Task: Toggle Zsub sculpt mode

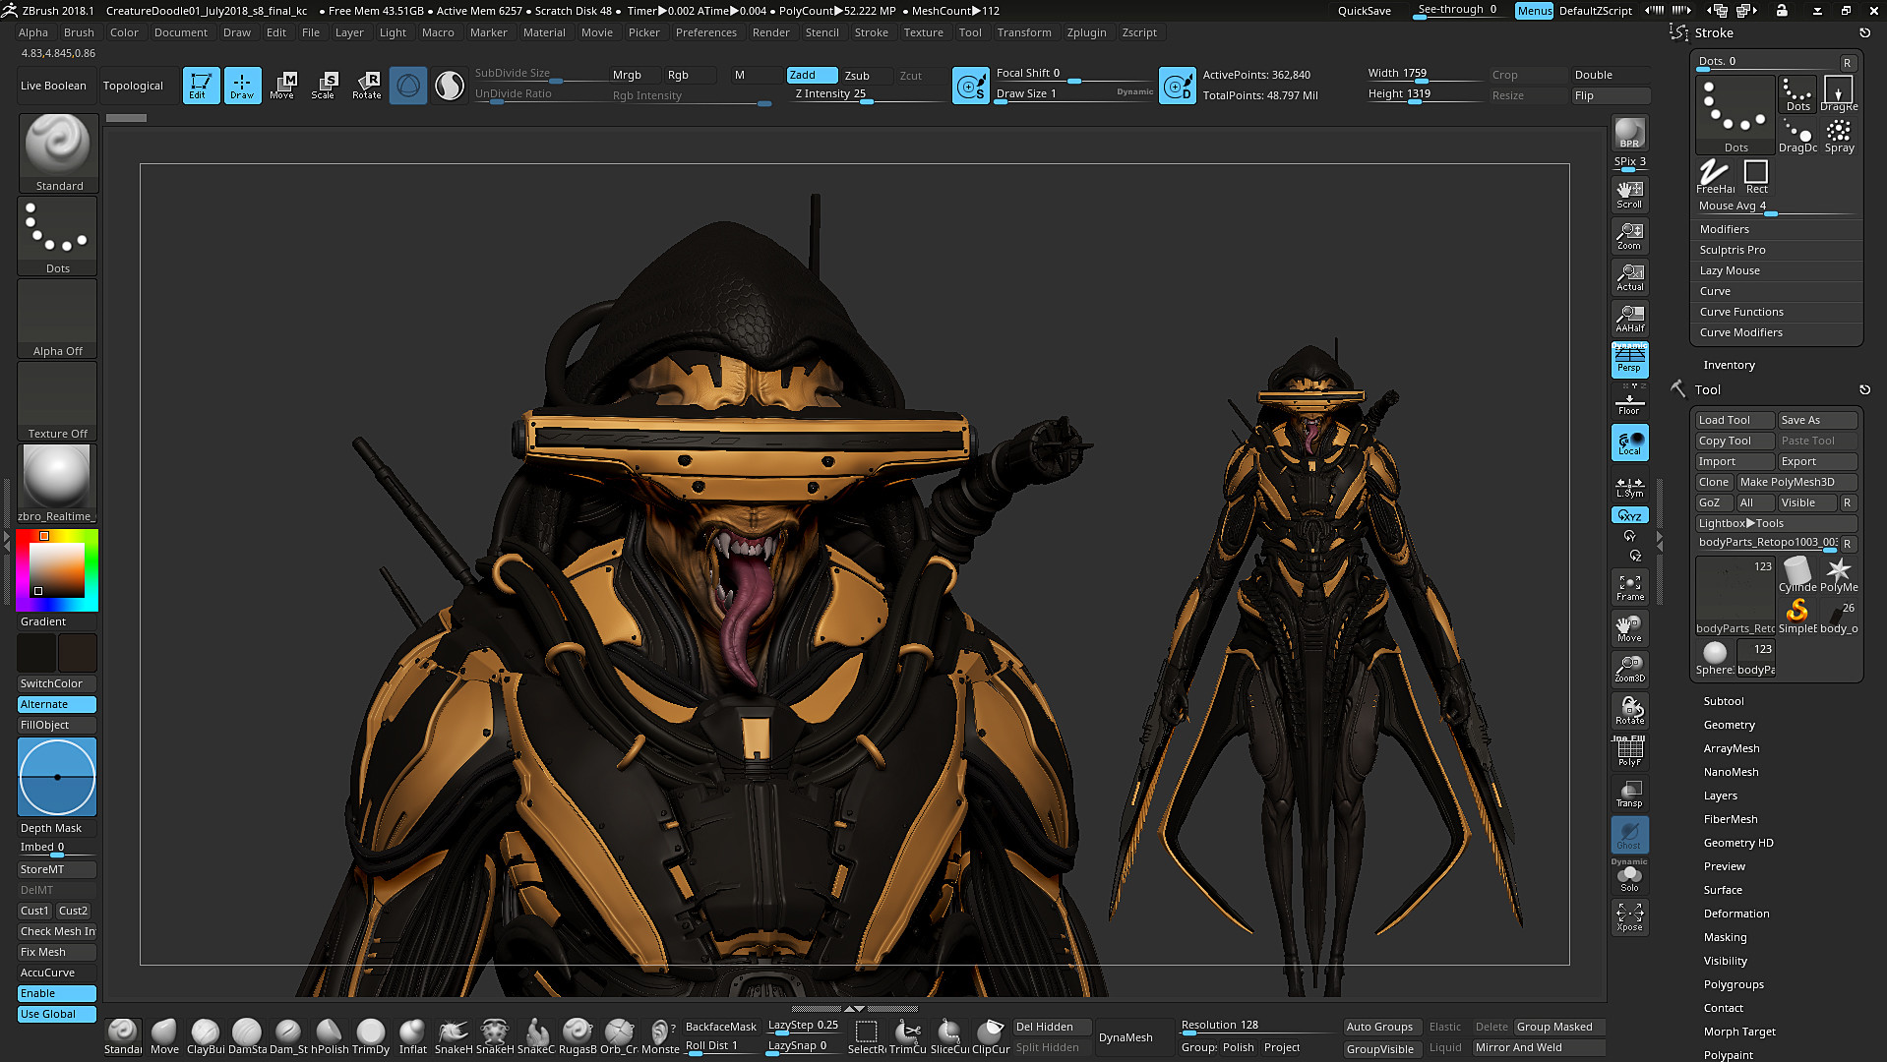Action: (x=867, y=76)
